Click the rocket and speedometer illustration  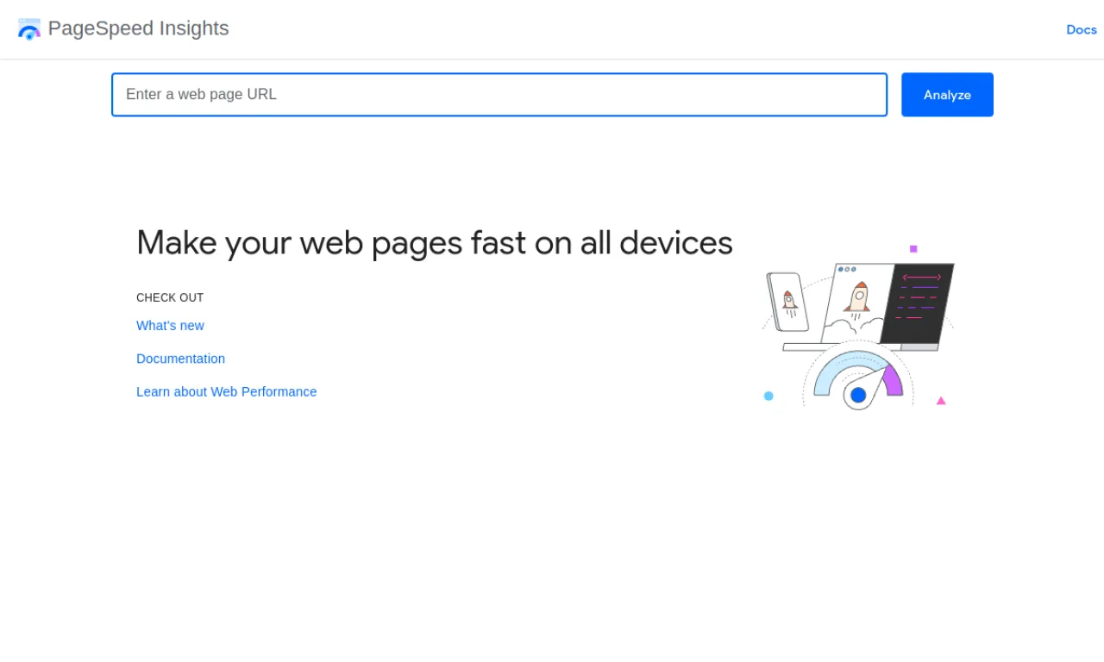(858, 328)
